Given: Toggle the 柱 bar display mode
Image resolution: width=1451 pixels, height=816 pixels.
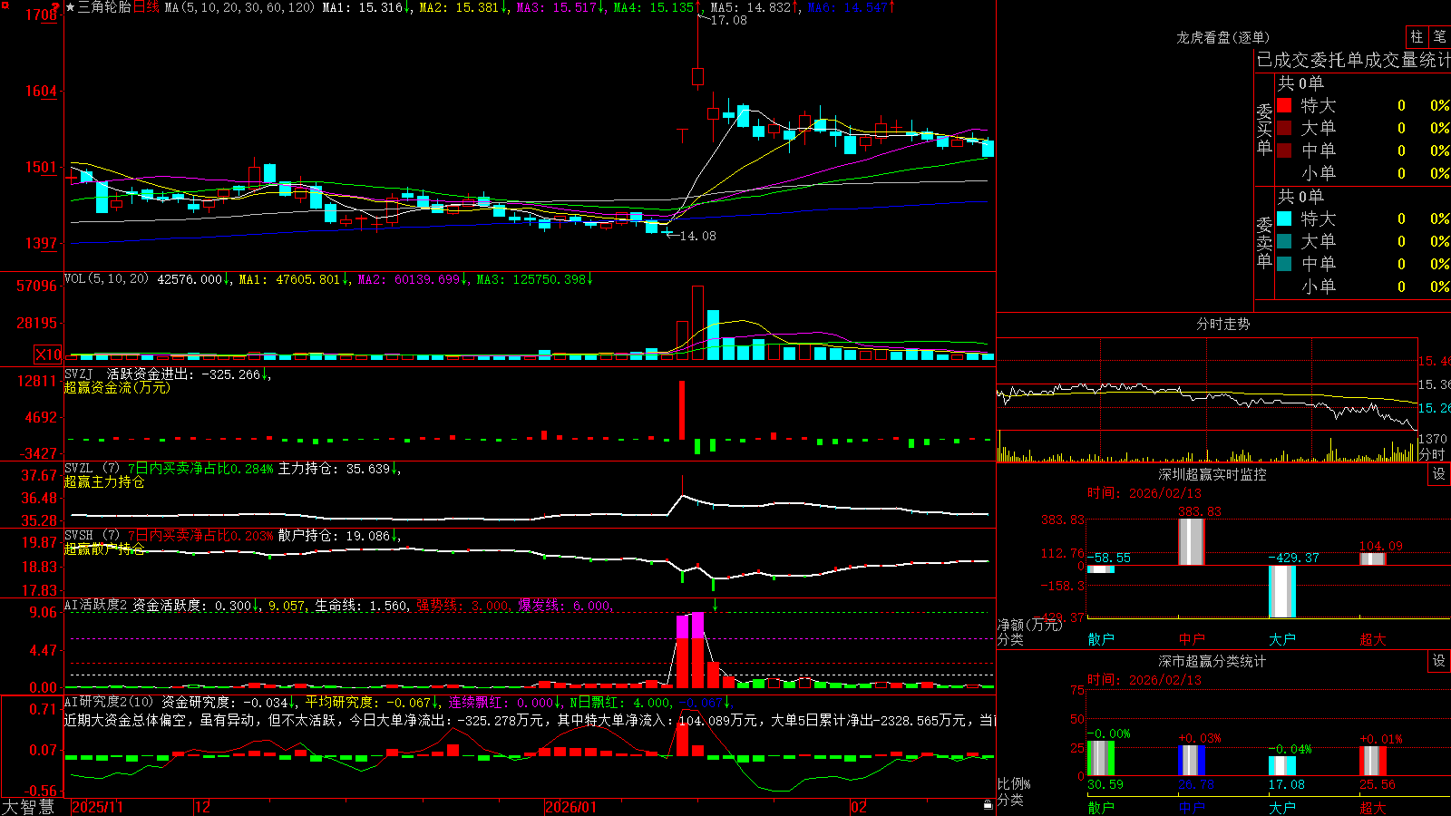Looking at the screenshot, I should click(x=1417, y=36).
